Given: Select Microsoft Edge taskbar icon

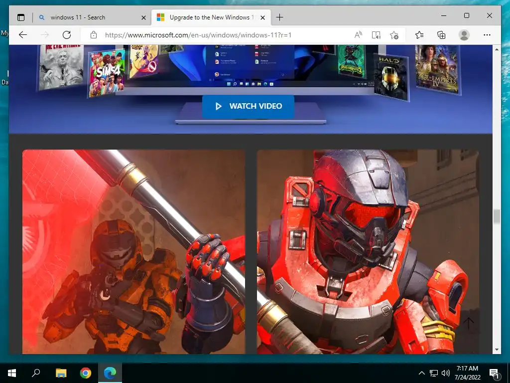Looking at the screenshot, I should coord(110,373).
